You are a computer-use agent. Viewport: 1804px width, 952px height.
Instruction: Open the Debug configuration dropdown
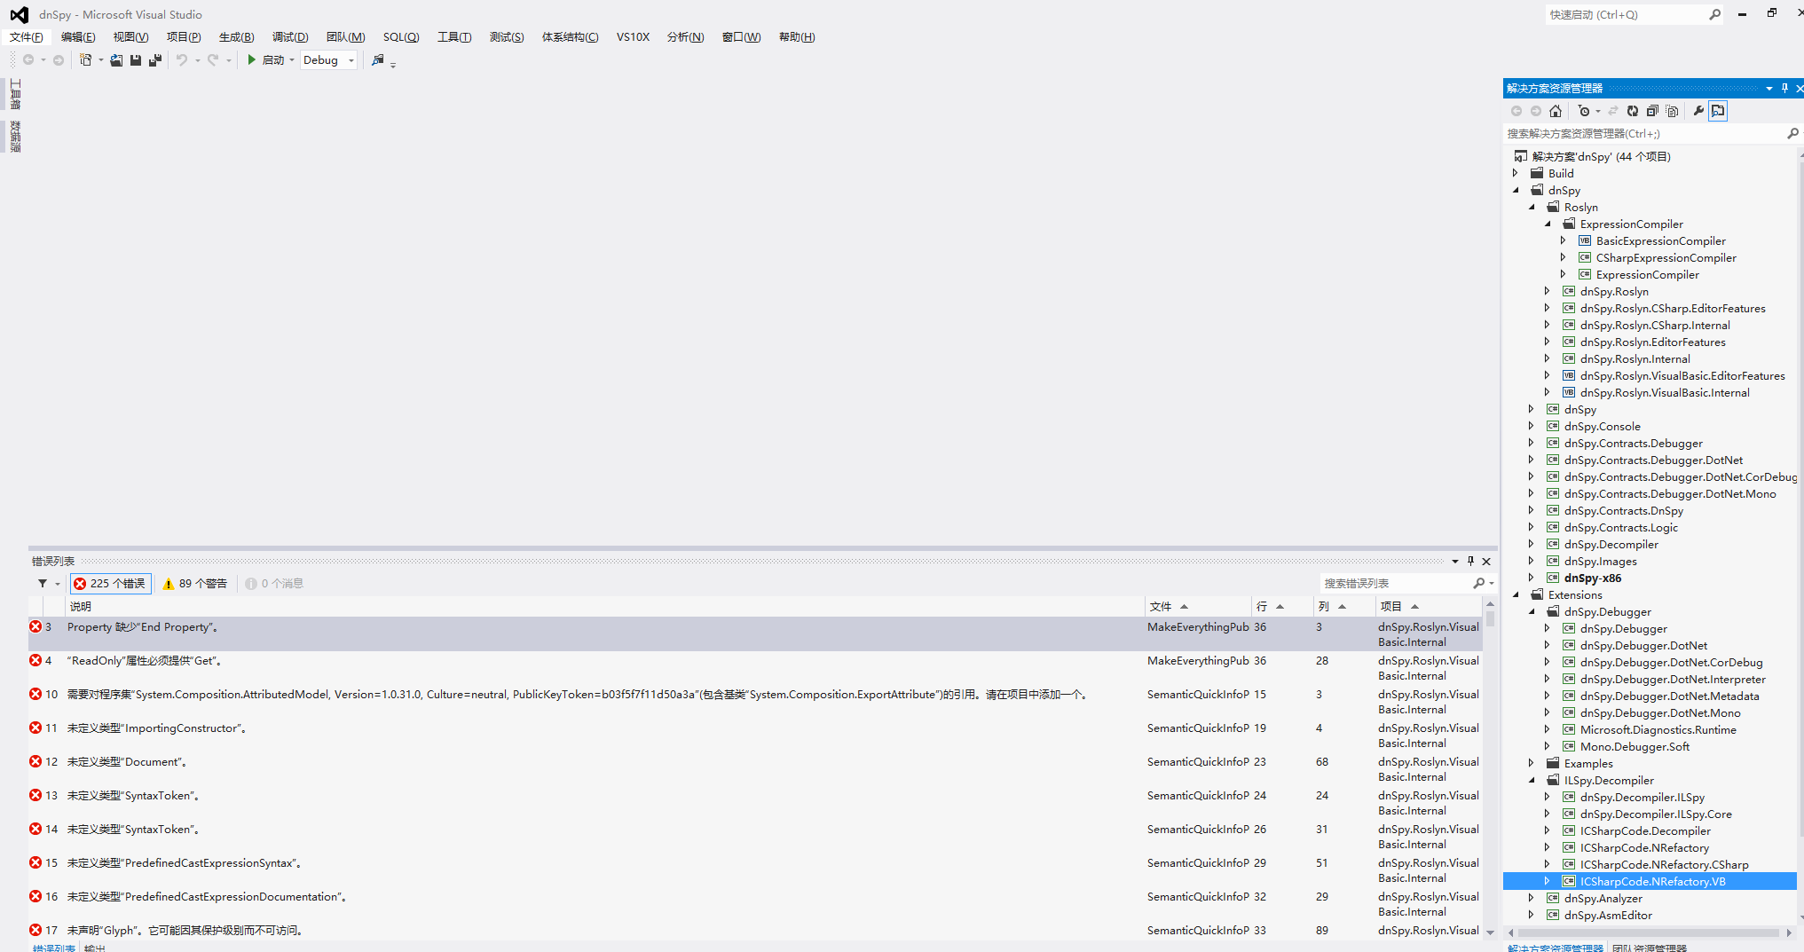[x=328, y=59]
